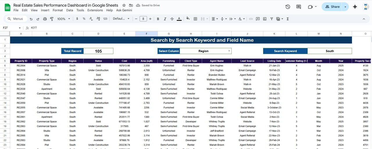
Task: Open the Data menu
Action: pos(69,10)
